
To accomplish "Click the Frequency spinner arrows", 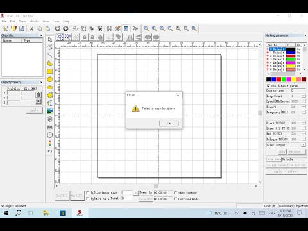I will pyautogui.click(x=304, y=112).
